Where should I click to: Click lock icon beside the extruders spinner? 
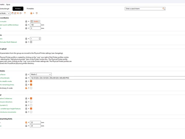[26, 39]
